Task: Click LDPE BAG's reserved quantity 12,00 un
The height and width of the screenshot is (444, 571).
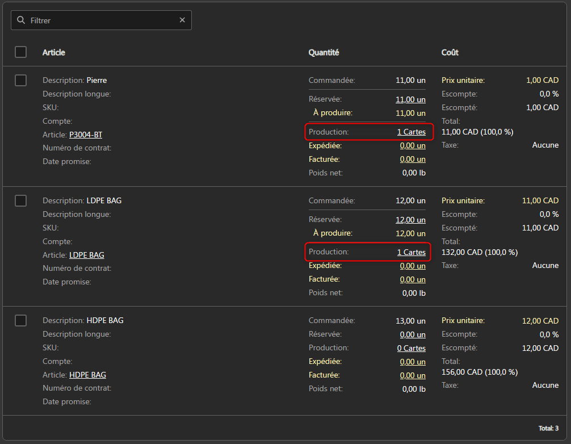Action: tap(410, 220)
